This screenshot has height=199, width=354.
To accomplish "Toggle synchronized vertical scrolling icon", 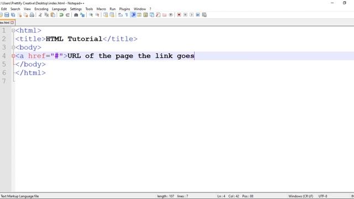I will (106, 15).
